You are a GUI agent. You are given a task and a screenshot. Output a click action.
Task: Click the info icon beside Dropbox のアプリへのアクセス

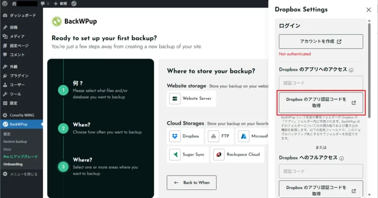[351, 70]
